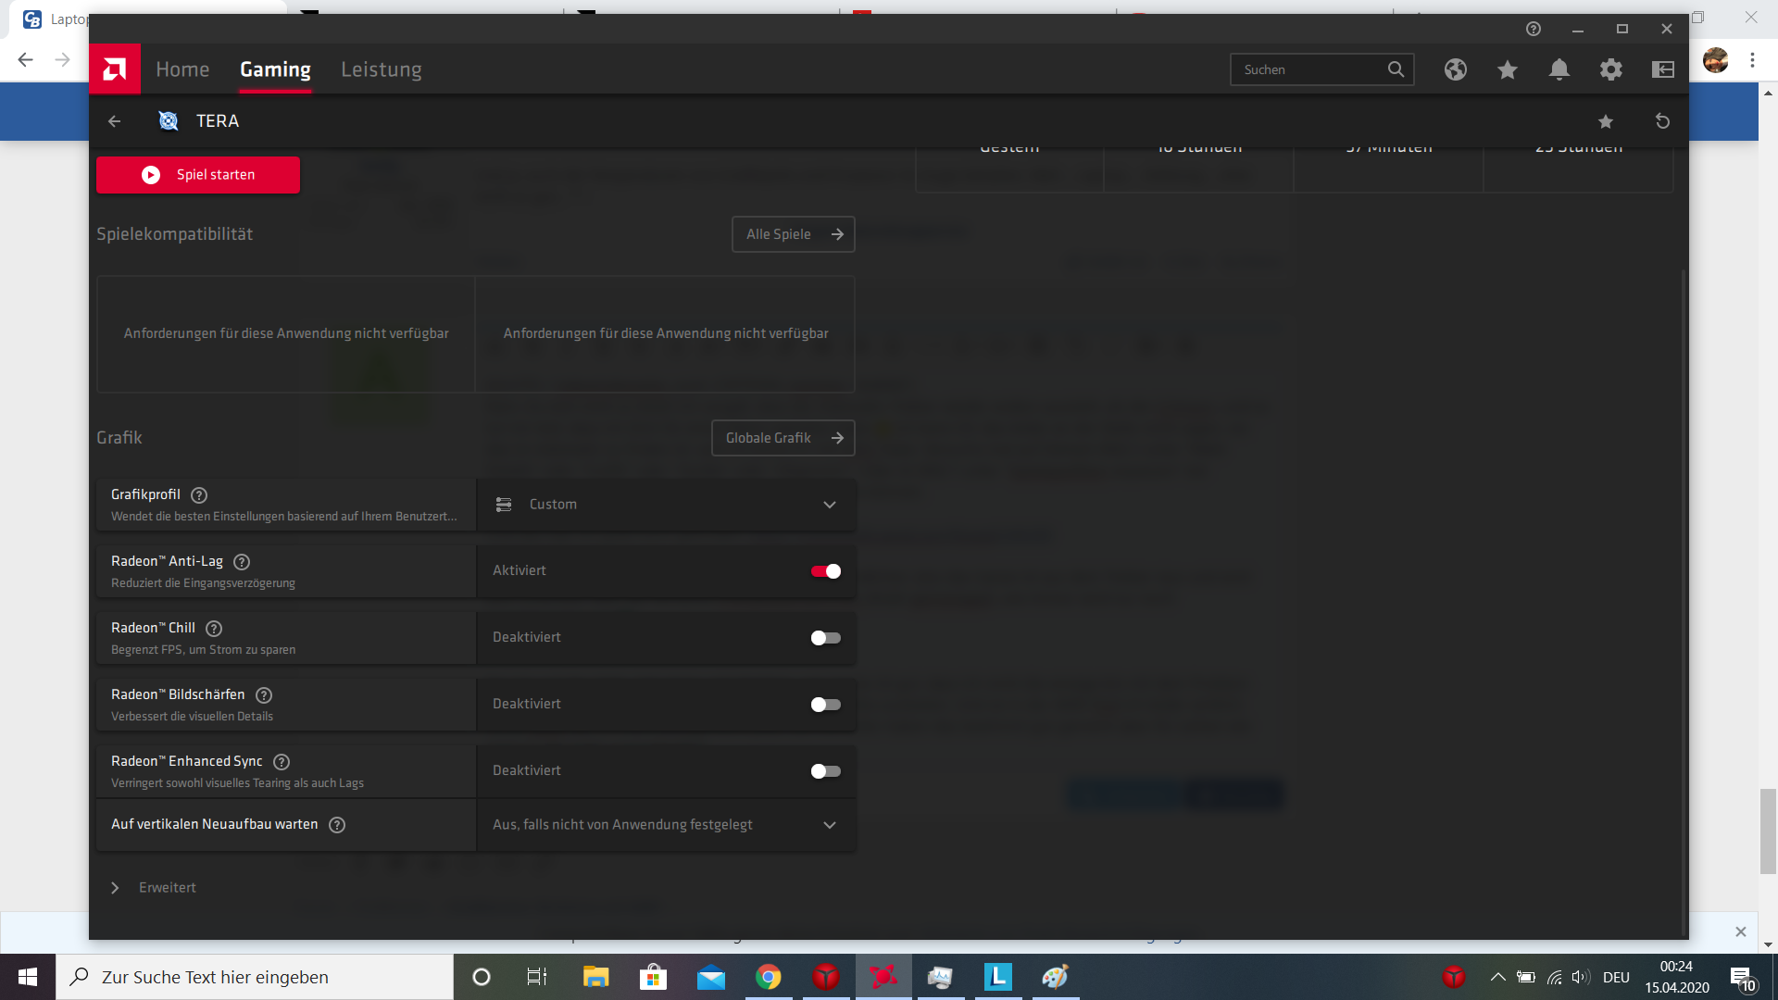Open the web browser globe icon
This screenshot has height=1000, width=1778.
[1456, 69]
